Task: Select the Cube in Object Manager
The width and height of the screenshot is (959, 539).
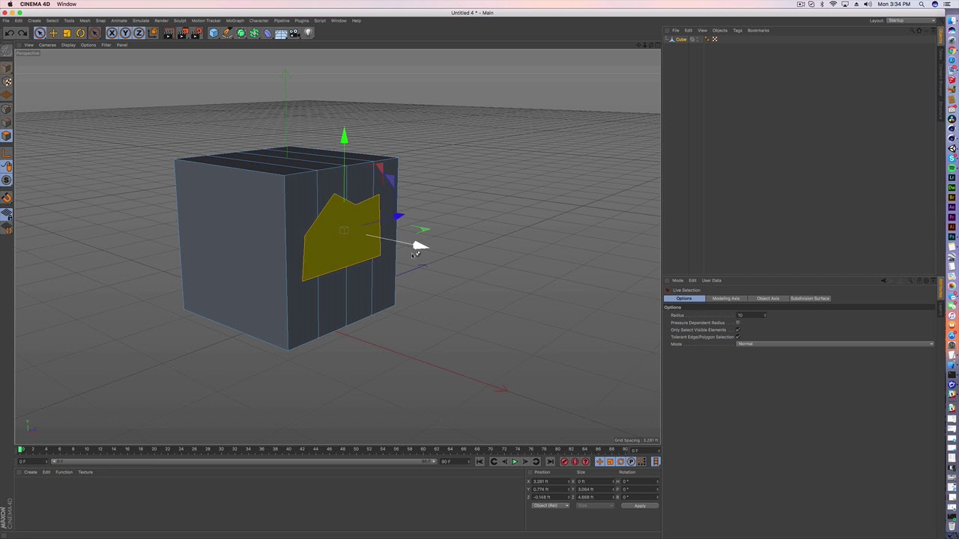Action: (681, 39)
